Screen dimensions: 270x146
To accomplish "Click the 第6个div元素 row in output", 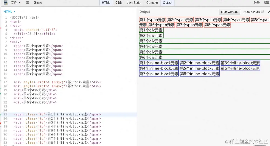I will point(205,57).
